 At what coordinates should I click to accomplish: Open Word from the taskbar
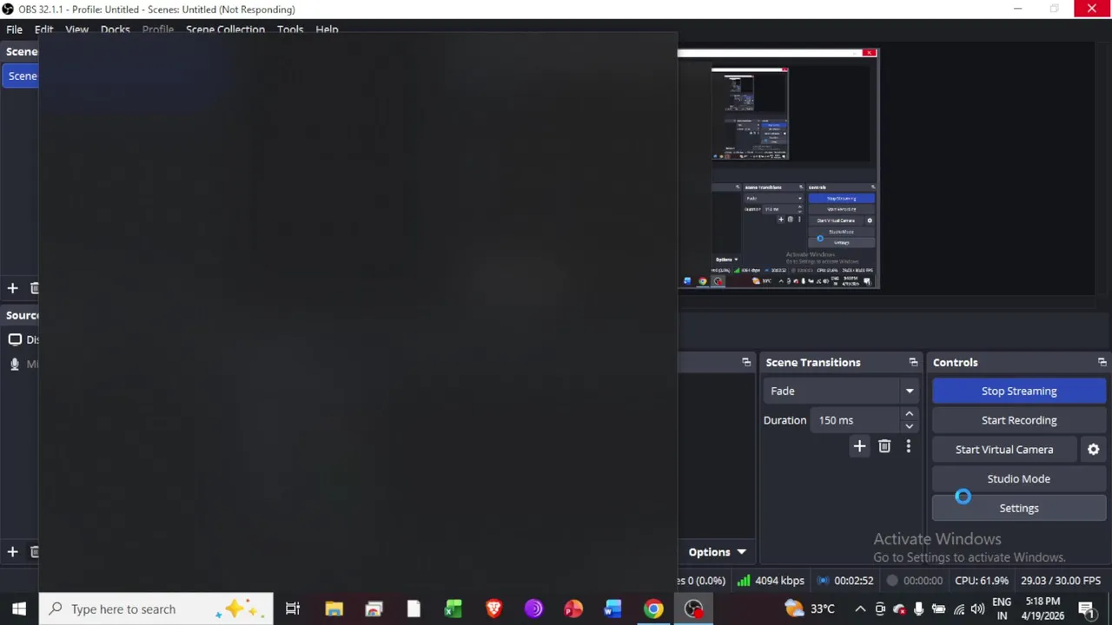pos(613,609)
